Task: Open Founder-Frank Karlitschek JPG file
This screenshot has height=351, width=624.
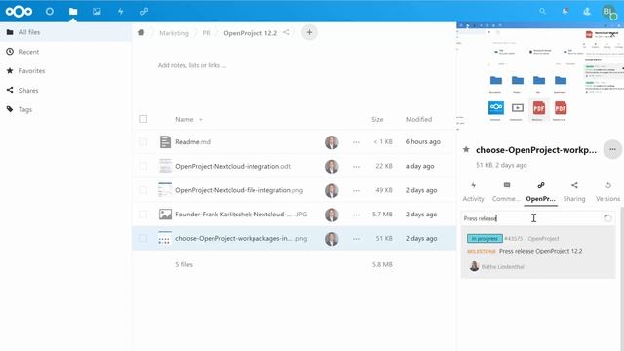Action: (241, 214)
